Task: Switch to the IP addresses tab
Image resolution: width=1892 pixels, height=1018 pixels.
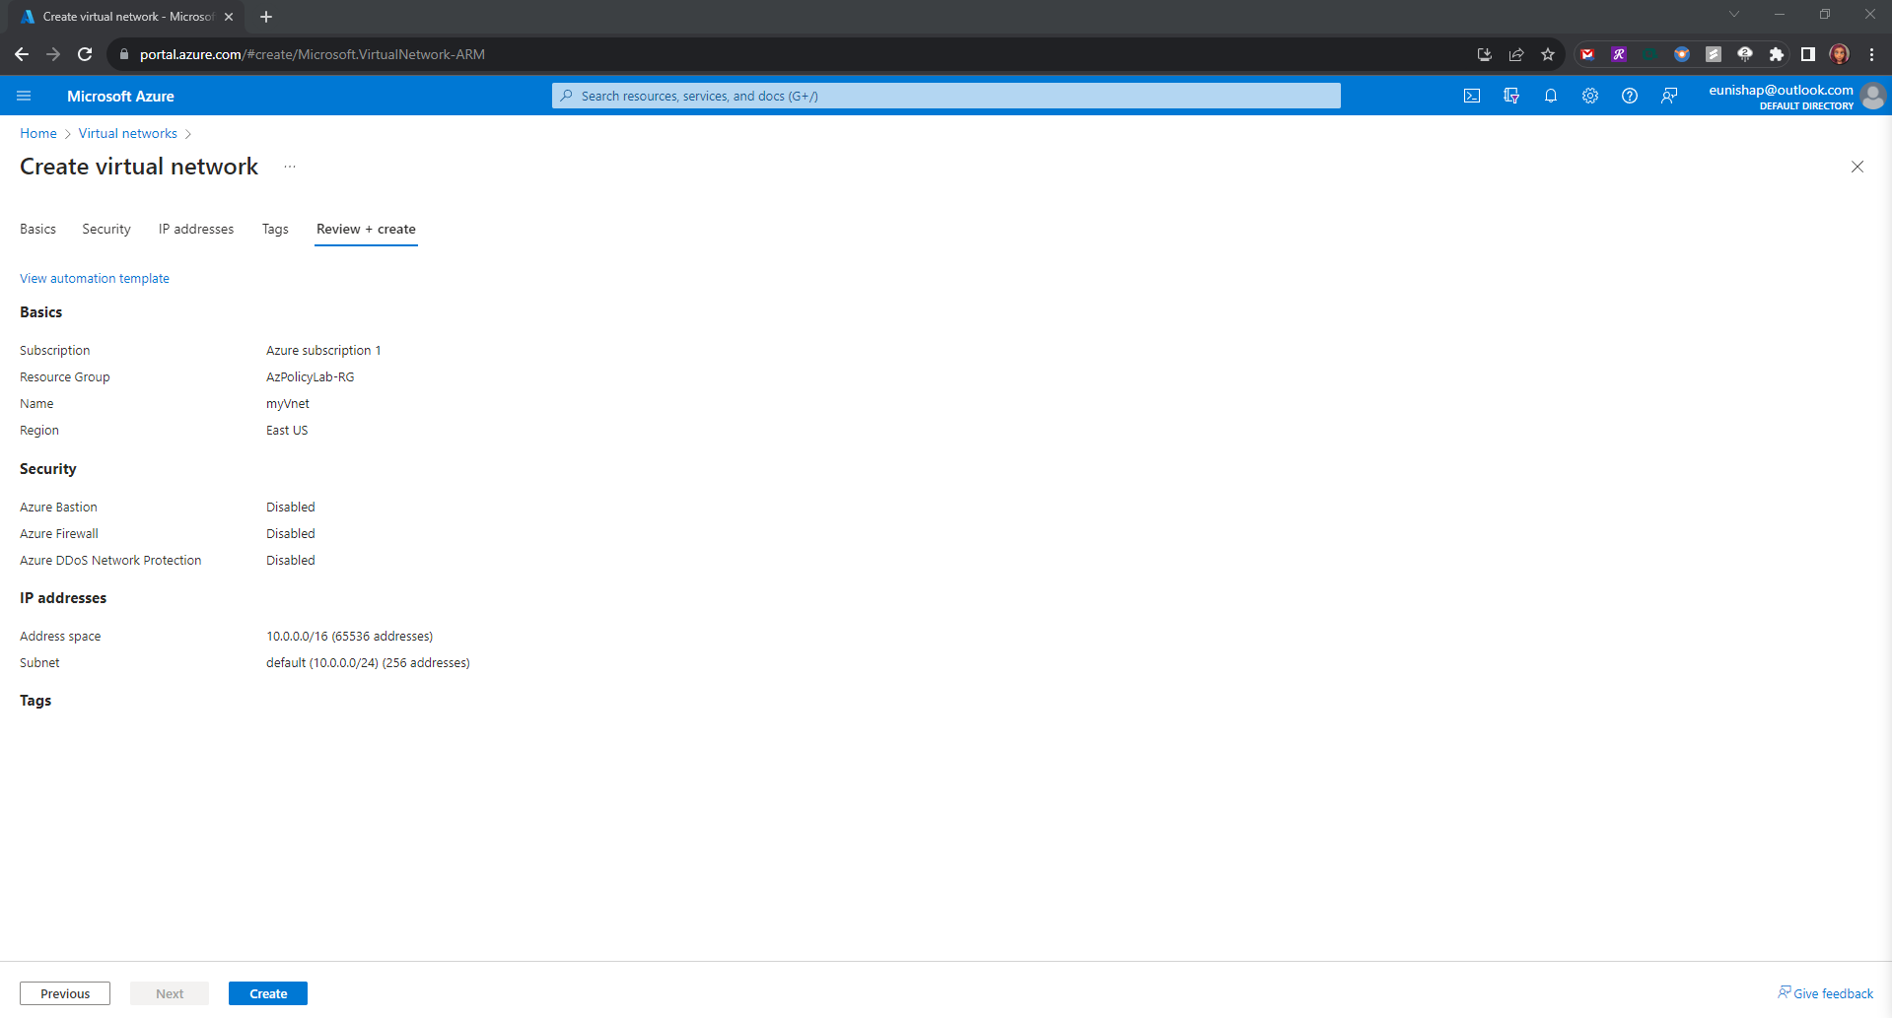Action: click(196, 229)
